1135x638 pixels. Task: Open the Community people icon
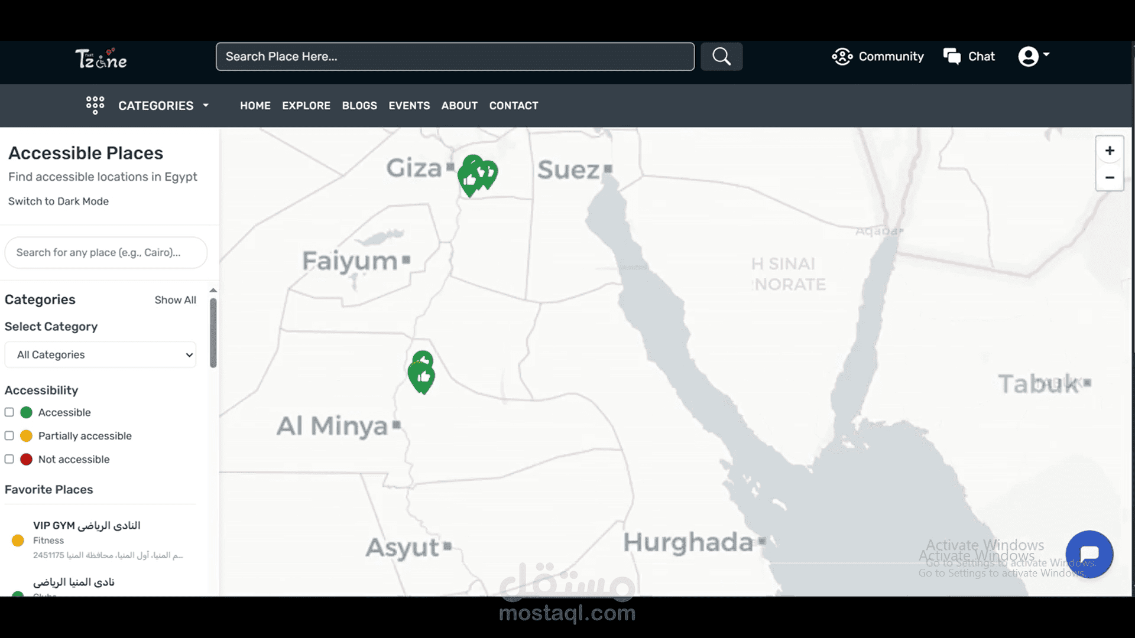coord(842,57)
